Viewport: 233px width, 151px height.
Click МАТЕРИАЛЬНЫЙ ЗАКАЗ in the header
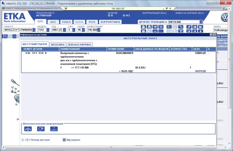pyautogui.click(x=154, y=13)
